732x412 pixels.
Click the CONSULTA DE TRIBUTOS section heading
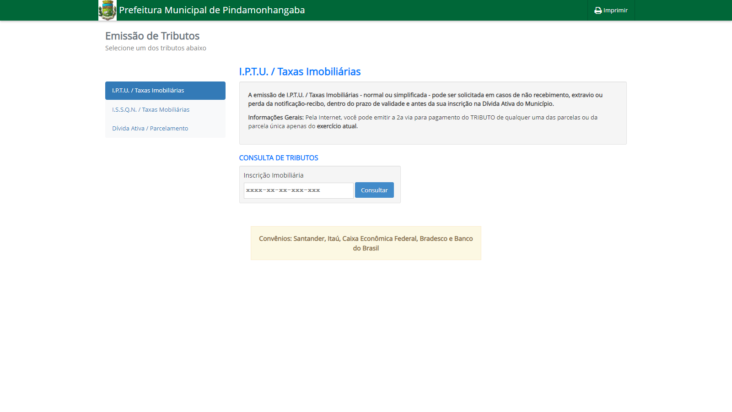click(x=278, y=158)
